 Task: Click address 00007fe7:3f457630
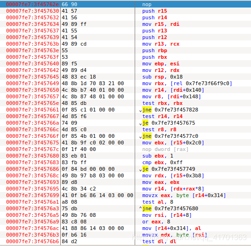point(32,11)
